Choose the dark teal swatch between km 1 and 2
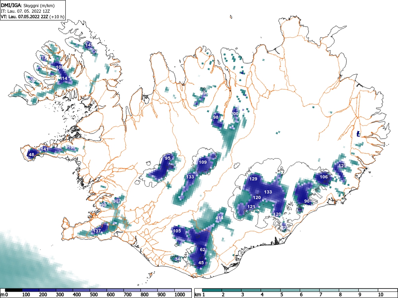This screenshot has width=398, height=298. click(212, 290)
